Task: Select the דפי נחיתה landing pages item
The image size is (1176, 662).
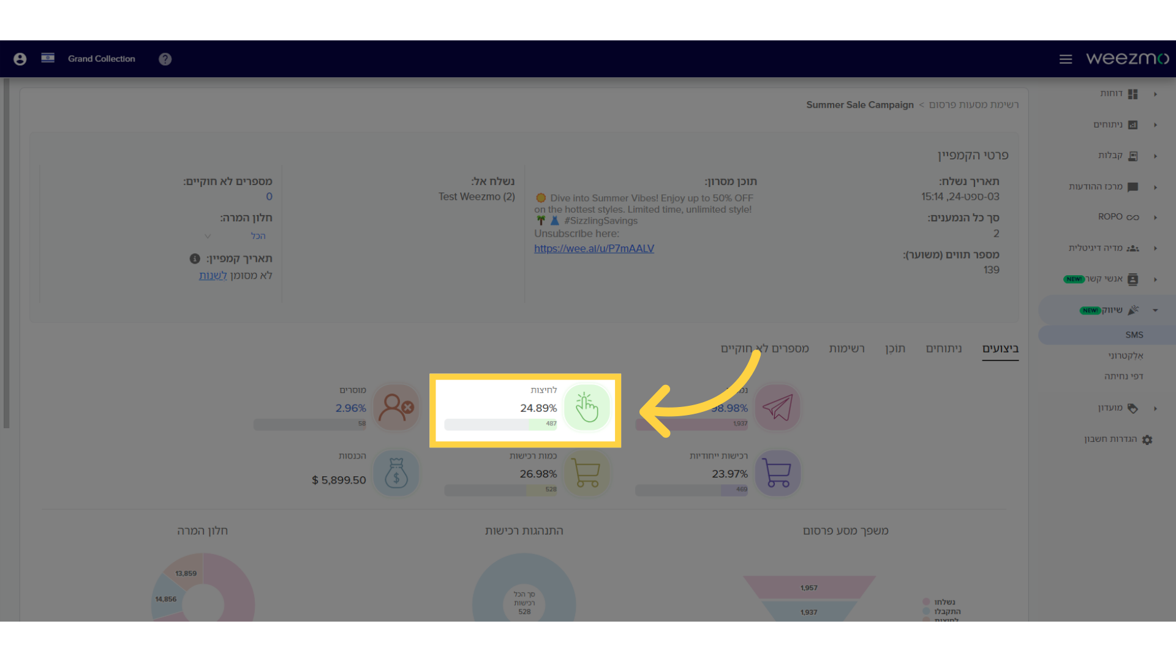Action: pos(1124,376)
